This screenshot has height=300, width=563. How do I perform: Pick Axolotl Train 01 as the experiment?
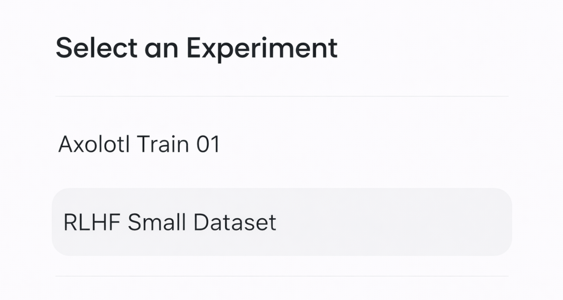[139, 144]
